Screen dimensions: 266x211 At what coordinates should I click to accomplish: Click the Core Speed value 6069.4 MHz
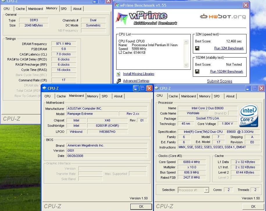click(x=192, y=162)
